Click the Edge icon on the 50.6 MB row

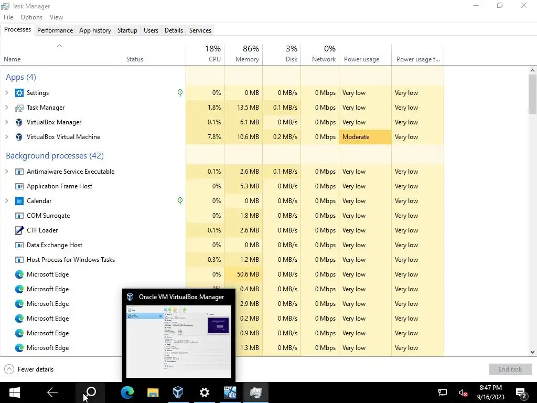pos(19,274)
